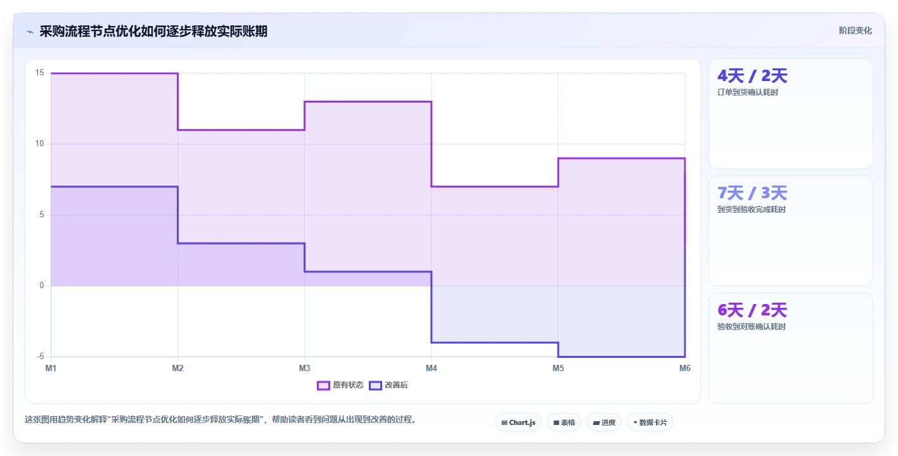898x456 pixels.
Task: Open the 验收到对账确认耗时 card
Action: click(790, 348)
